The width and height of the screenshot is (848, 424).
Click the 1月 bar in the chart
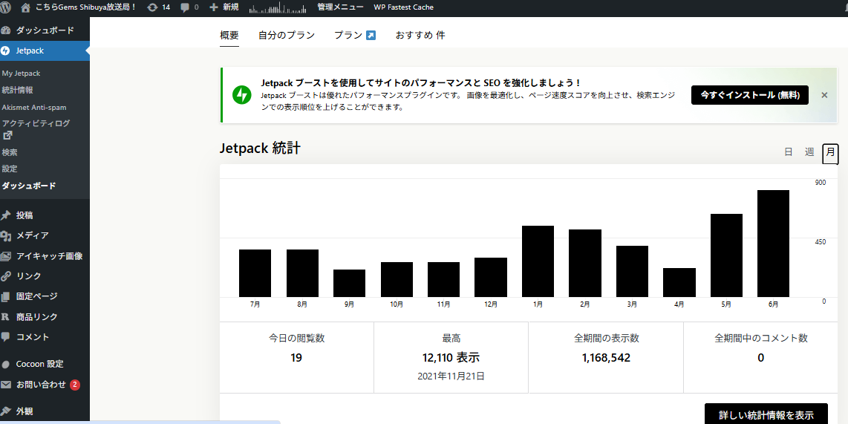click(x=538, y=261)
